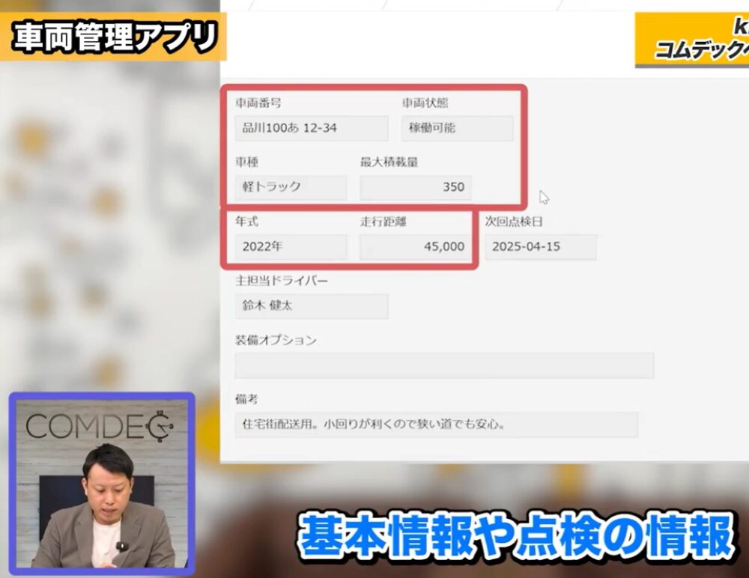Select the 最大積載量 field showing 350
This screenshot has height=578, width=749.
pyautogui.click(x=416, y=187)
